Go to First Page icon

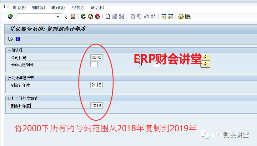tap(132, 17)
